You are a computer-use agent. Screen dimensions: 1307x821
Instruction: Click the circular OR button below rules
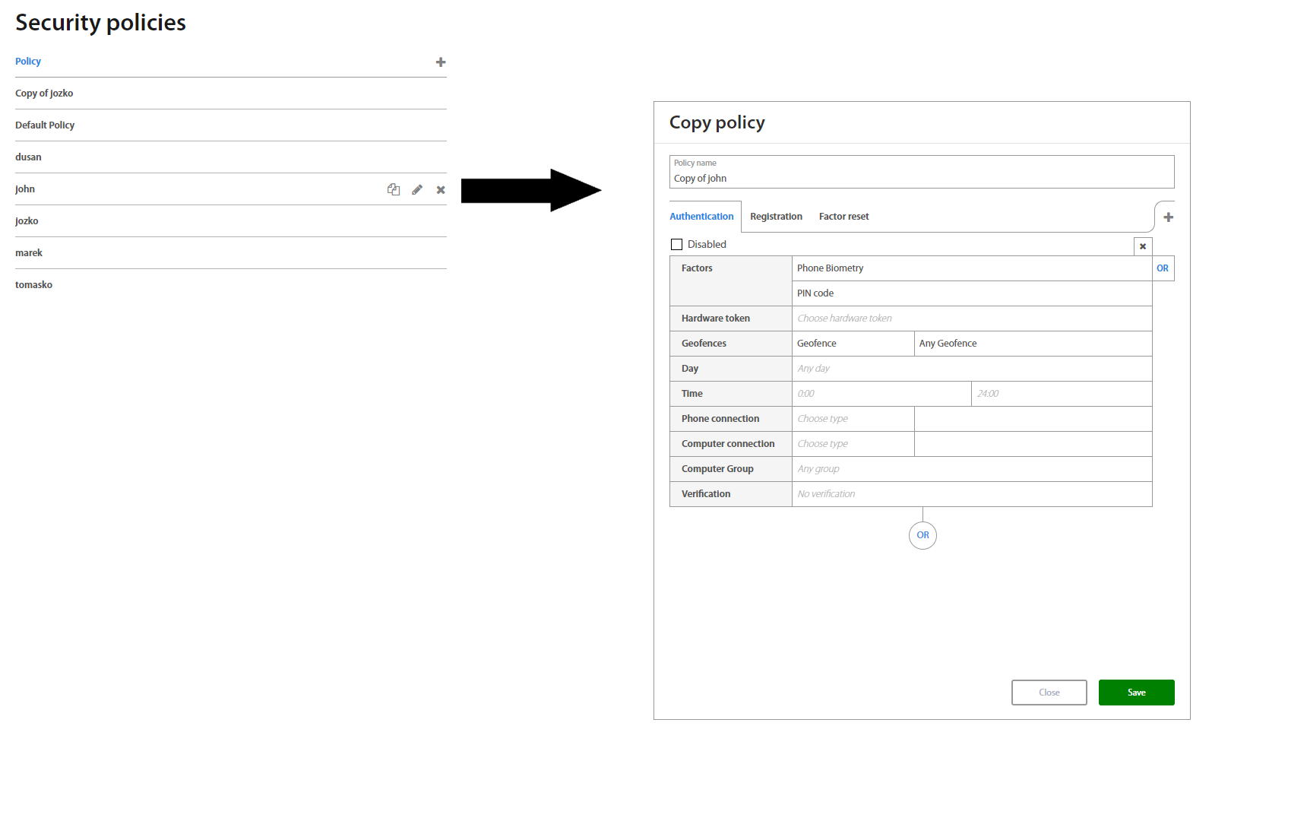click(922, 535)
